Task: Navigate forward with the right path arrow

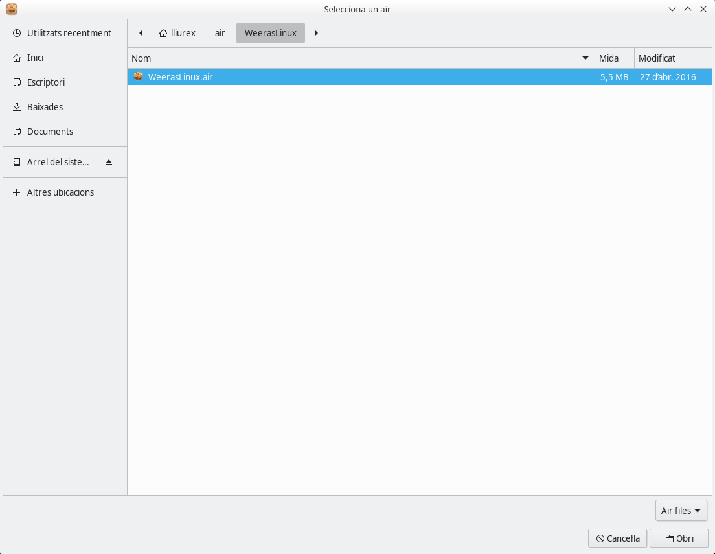Action: (316, 33)
